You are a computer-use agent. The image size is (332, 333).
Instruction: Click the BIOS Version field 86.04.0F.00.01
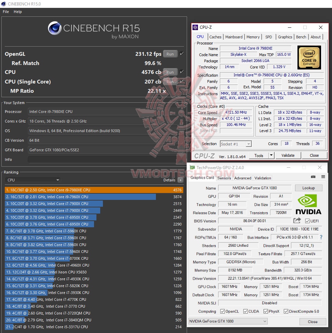254,221
